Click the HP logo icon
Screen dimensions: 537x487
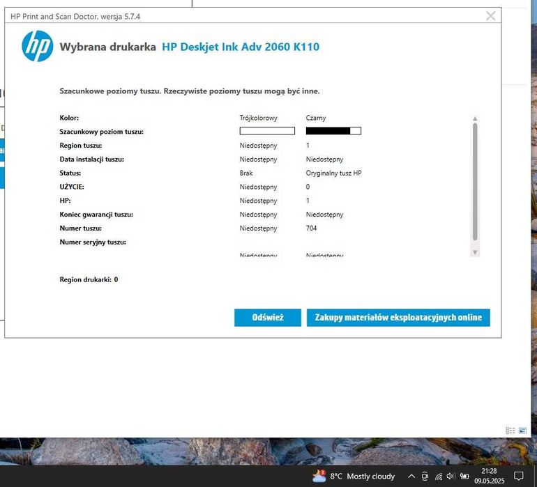pyautogui.click(x=38, y=46)
